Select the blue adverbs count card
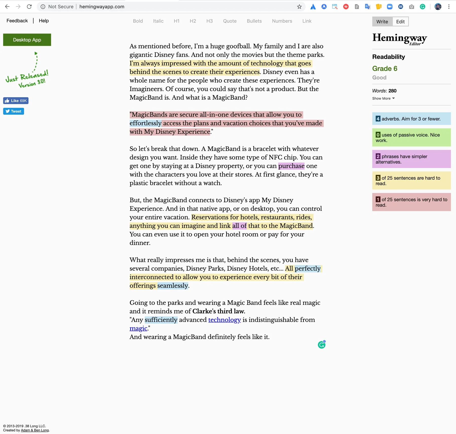 (411, 119)
